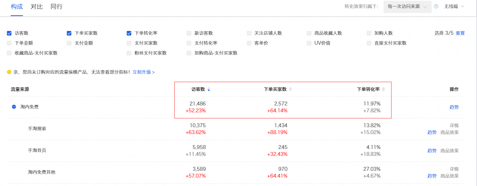
Task: Click conversion rate 27.03%
Action: 372,169
